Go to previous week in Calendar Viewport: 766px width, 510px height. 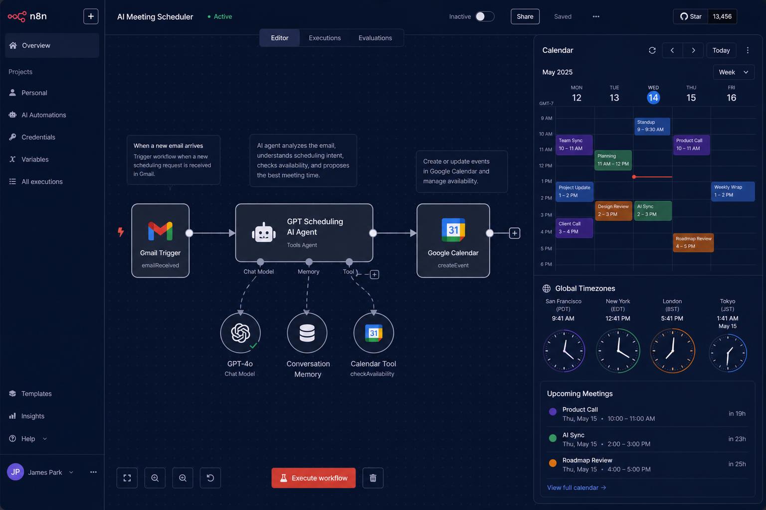[x=672, y=50]
